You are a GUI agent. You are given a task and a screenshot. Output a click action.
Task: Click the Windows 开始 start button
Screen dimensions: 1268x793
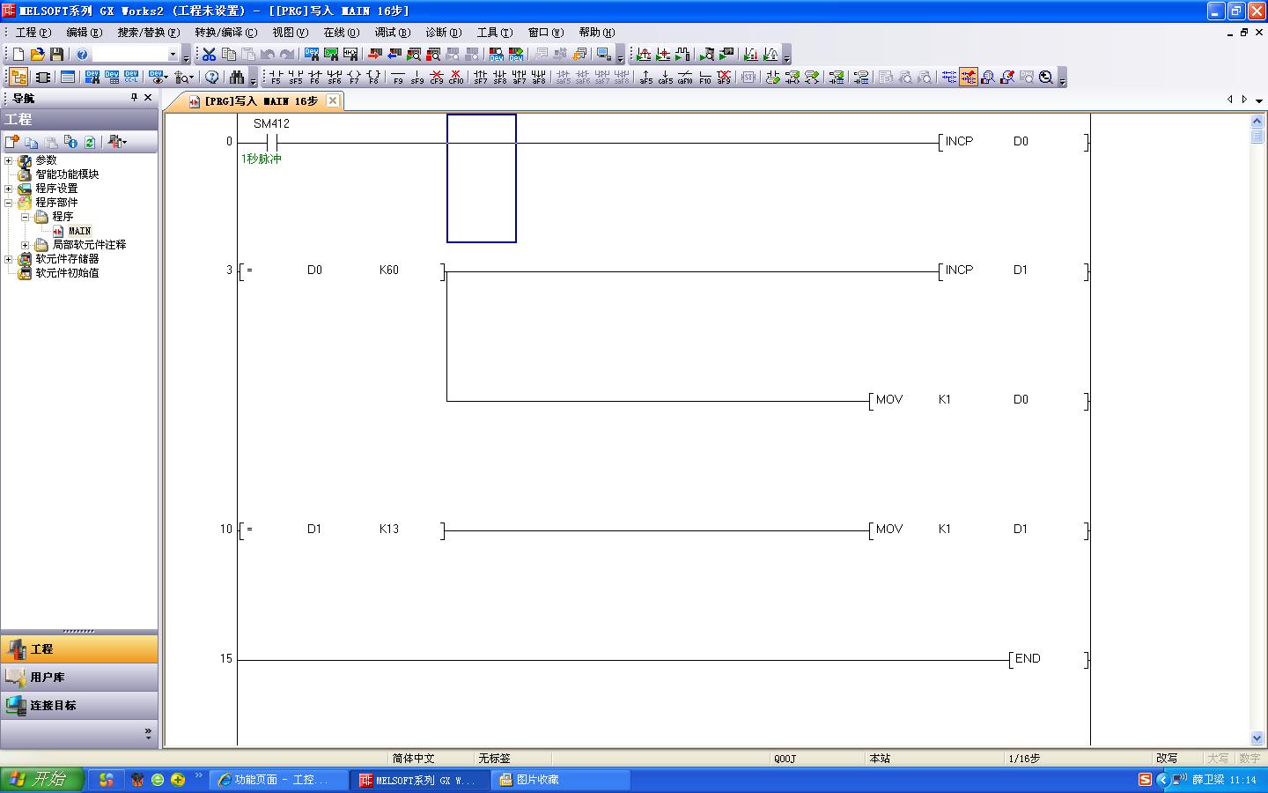click(41, 780)
